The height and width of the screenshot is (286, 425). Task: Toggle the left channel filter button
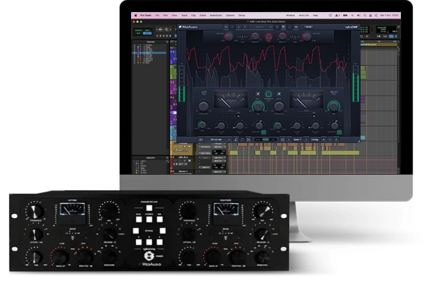(258, 93)
